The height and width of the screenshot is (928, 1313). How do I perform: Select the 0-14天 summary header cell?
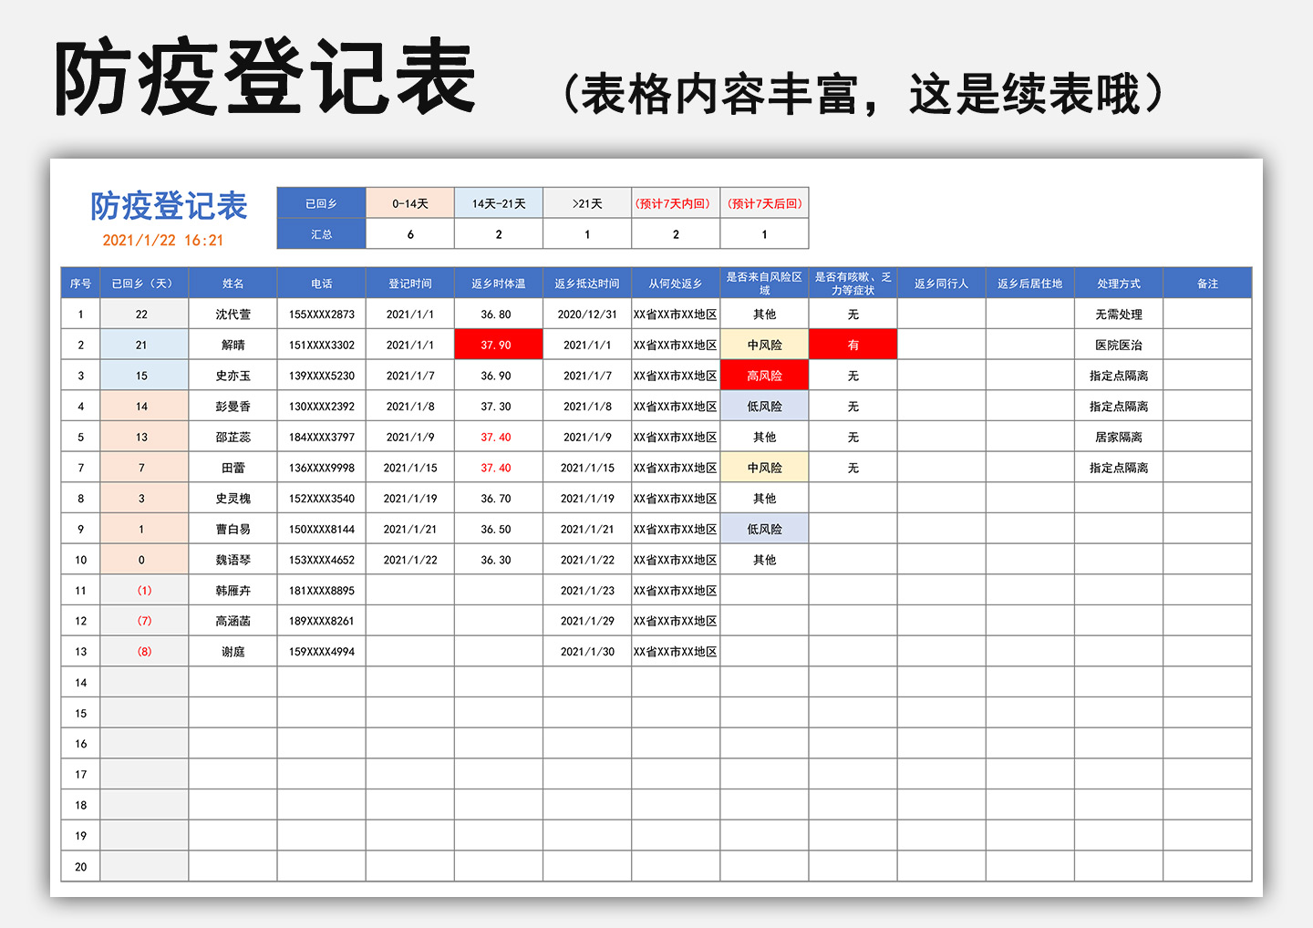[410, 203]
